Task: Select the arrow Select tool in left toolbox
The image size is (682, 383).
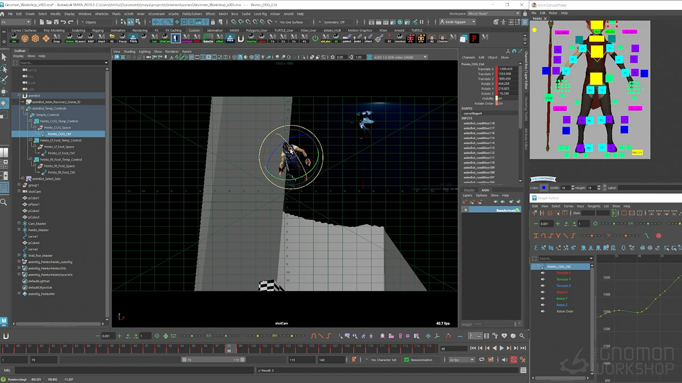Action: [x=4, y=56]
